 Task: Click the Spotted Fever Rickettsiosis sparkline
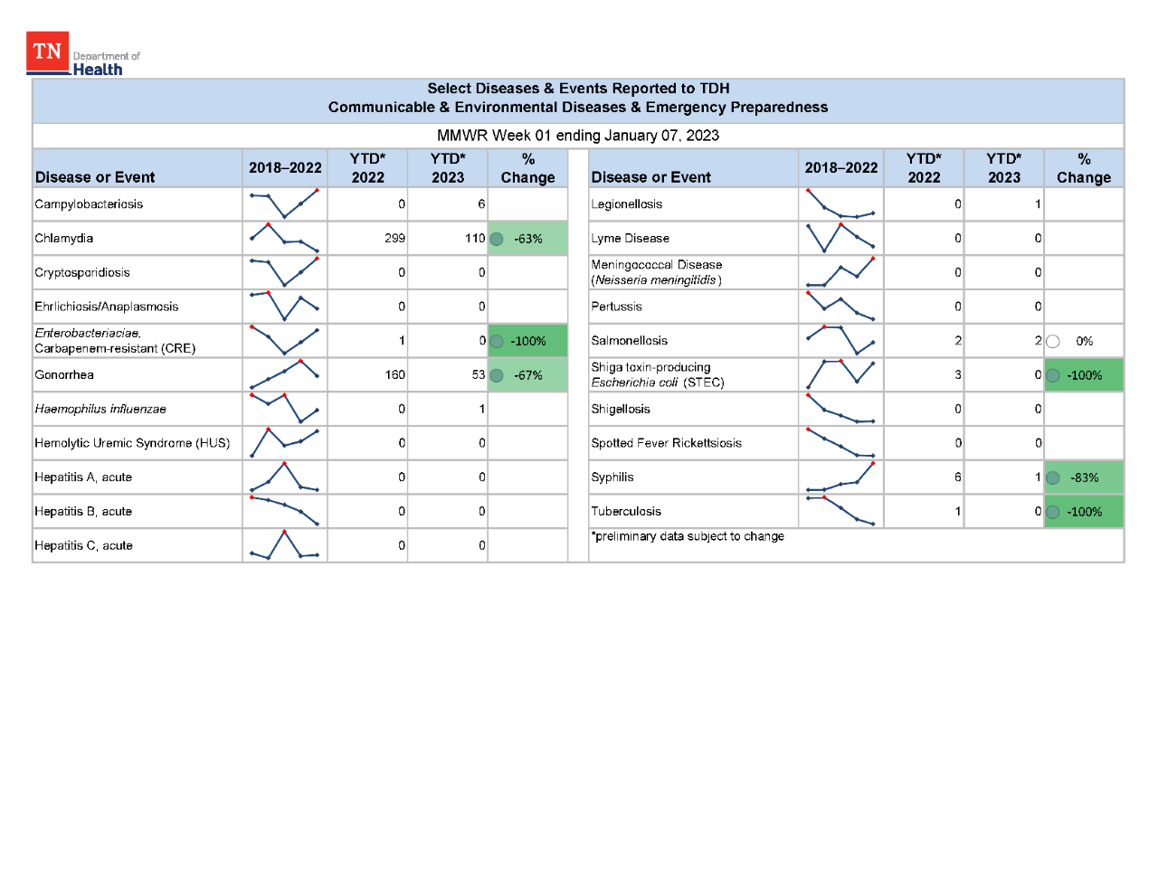coord(840,443)
